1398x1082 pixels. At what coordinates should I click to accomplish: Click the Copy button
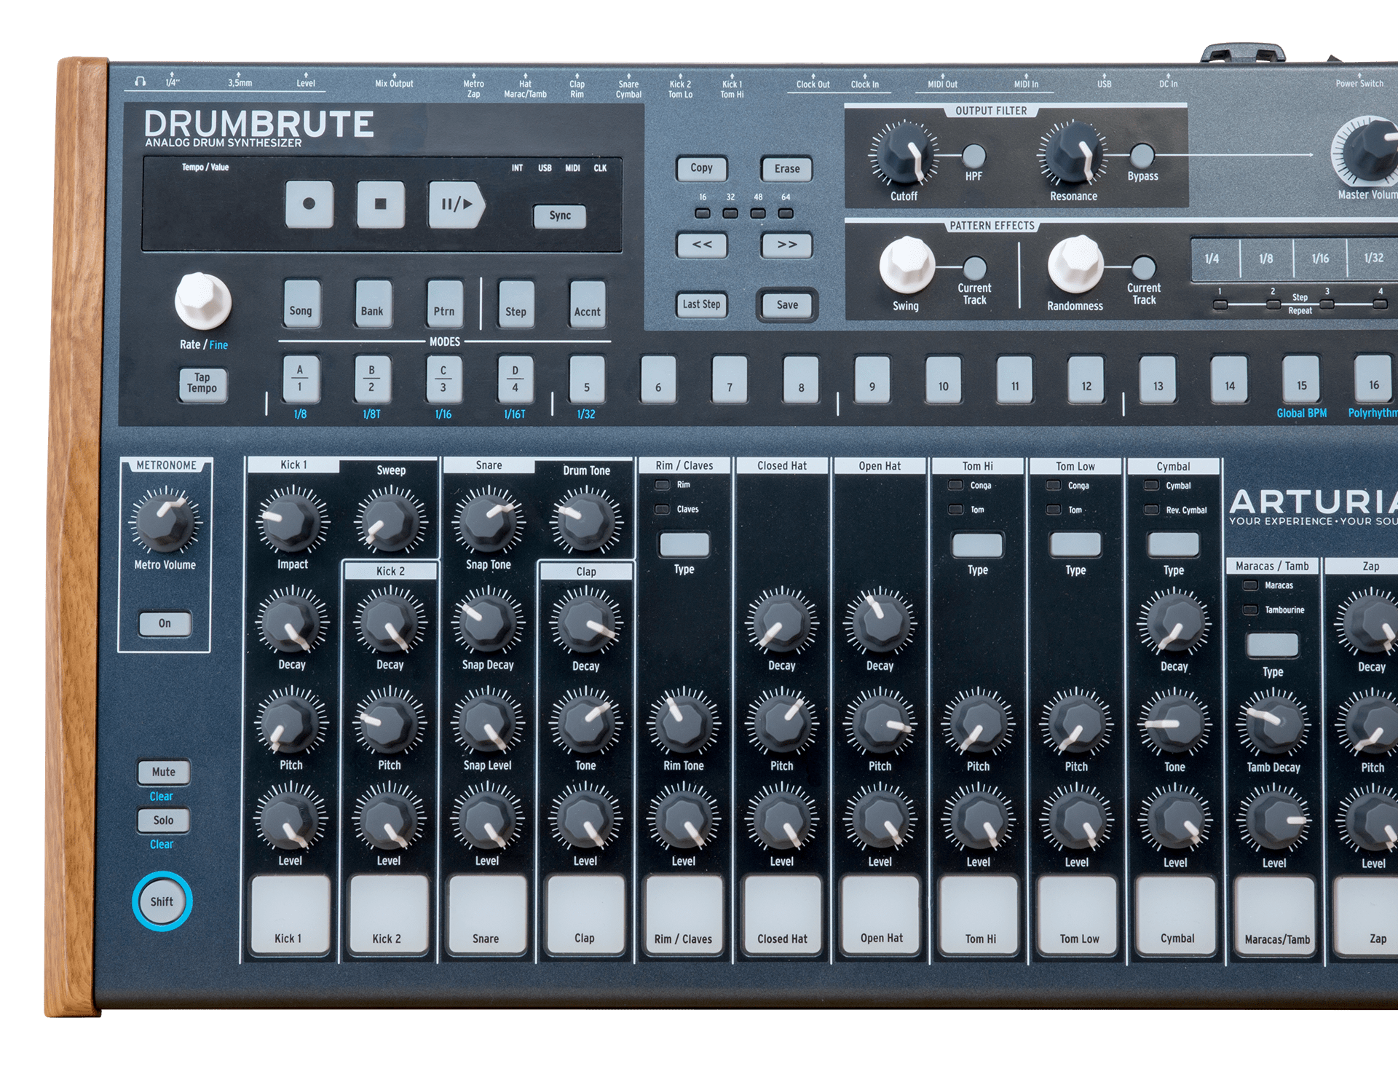pos(702,168)
